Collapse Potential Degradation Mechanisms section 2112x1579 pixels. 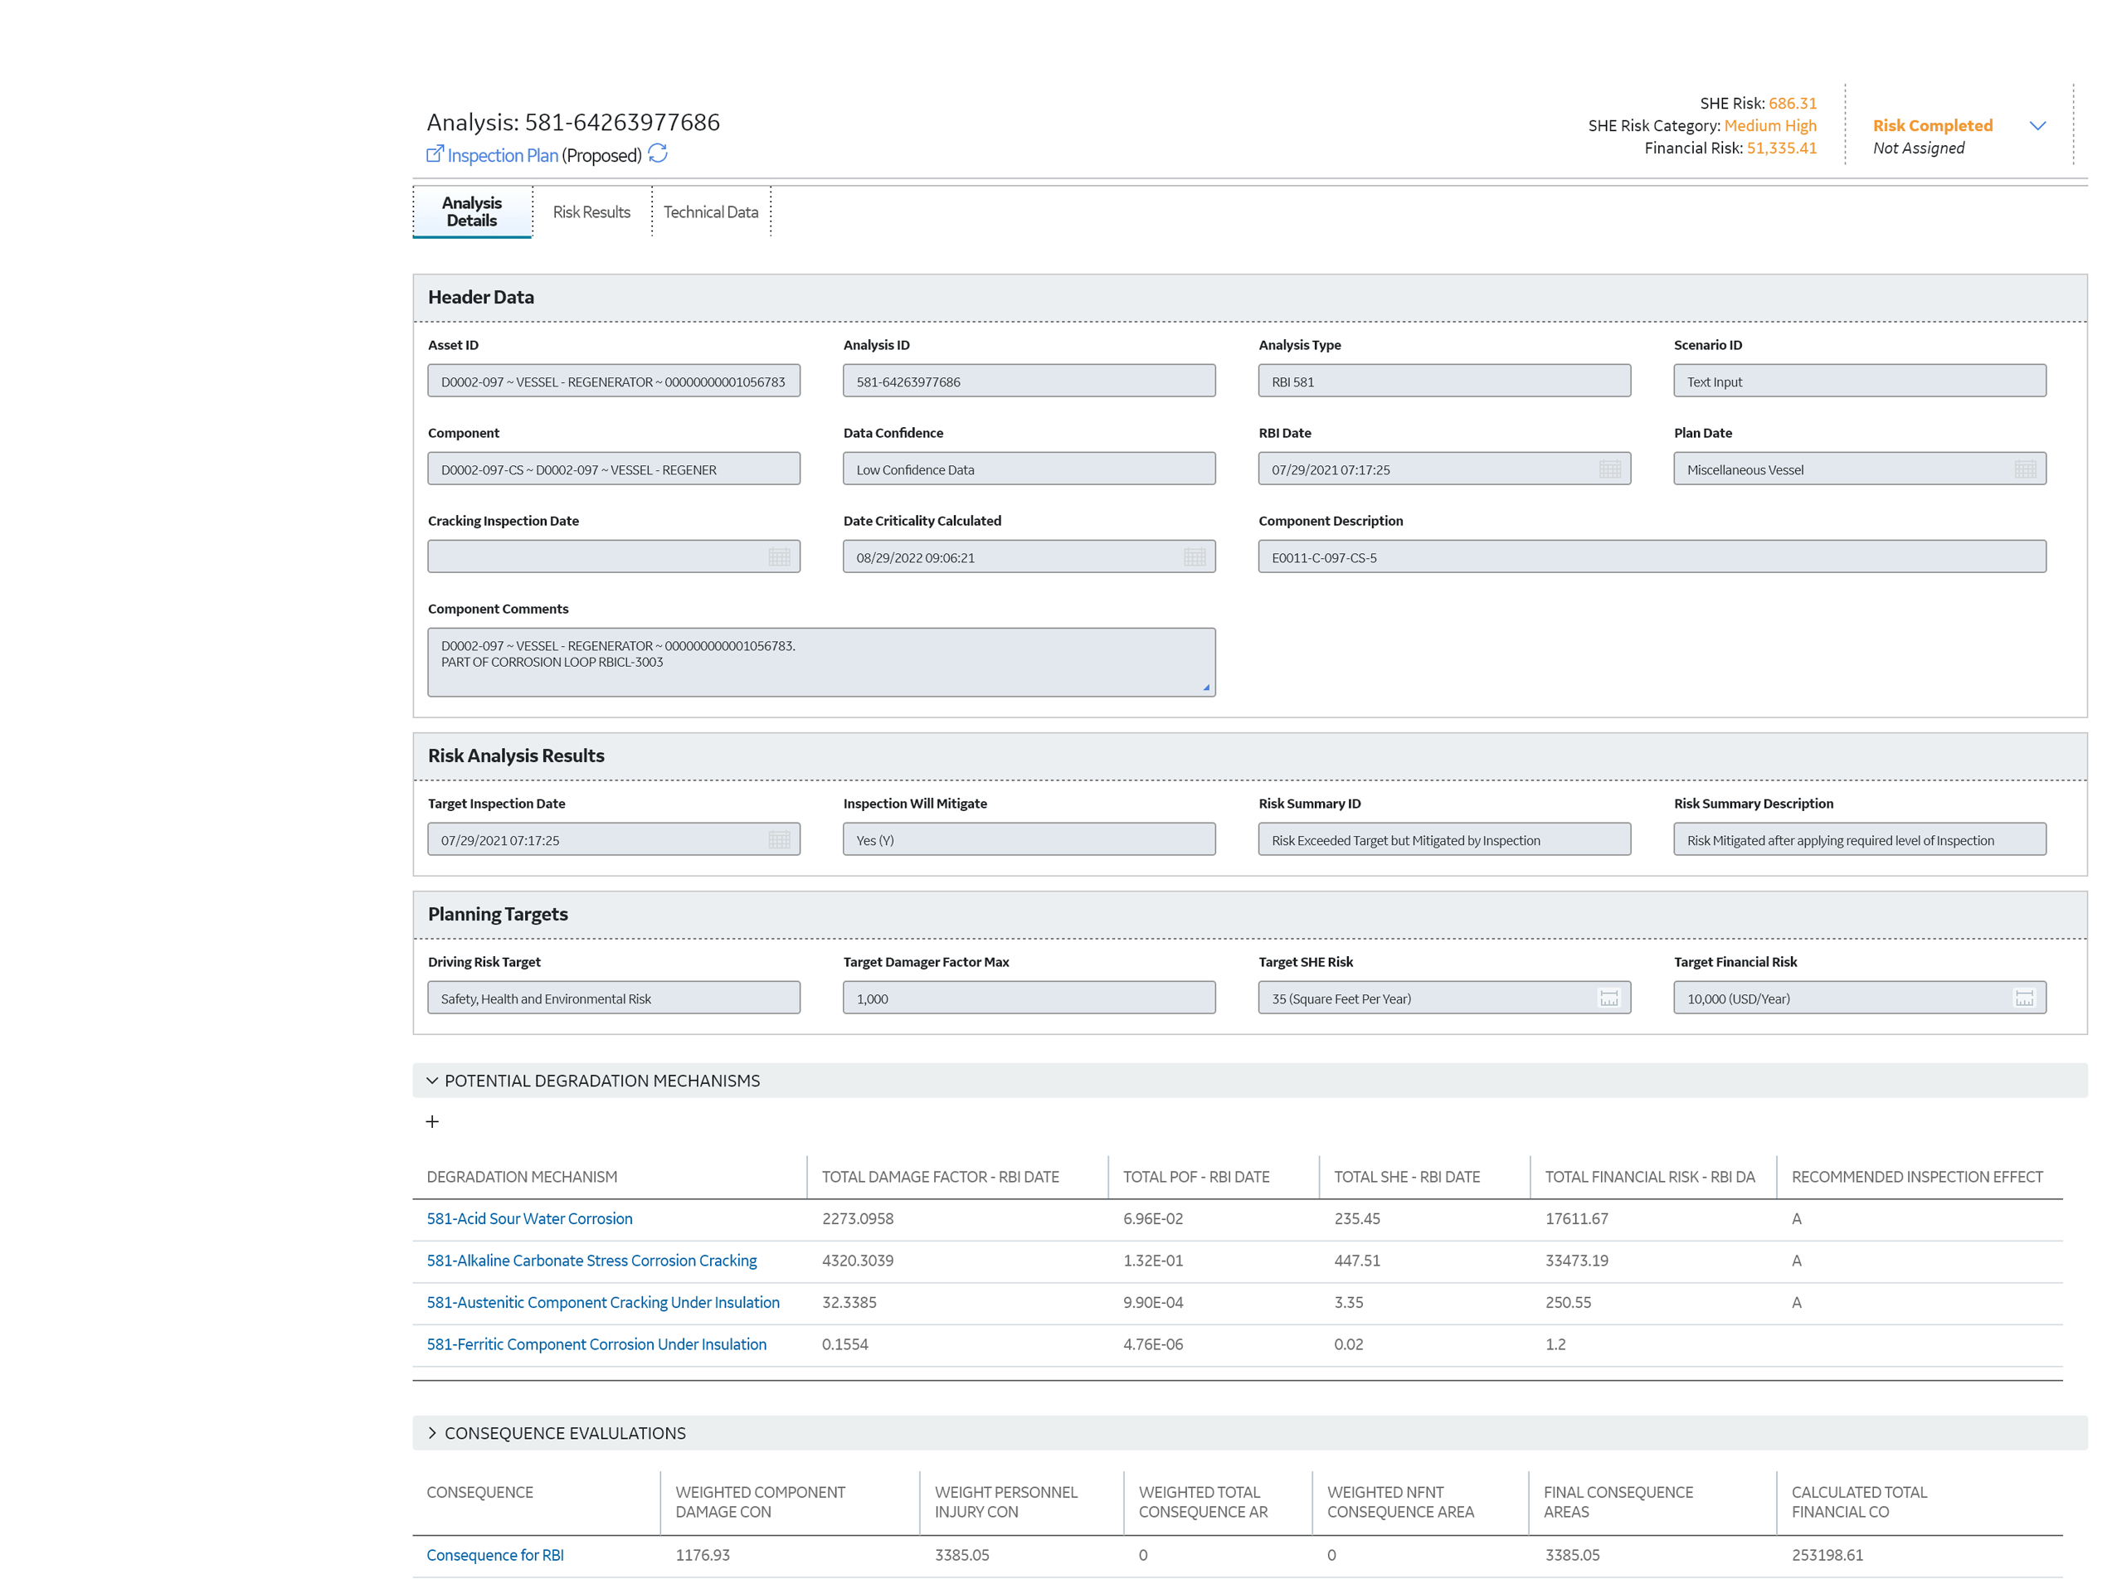click(x=432, y=1081)
